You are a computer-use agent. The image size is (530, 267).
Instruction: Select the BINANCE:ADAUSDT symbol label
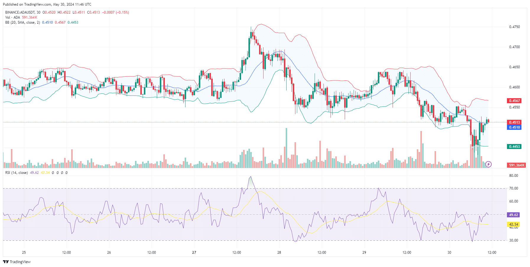pos(20,12)
